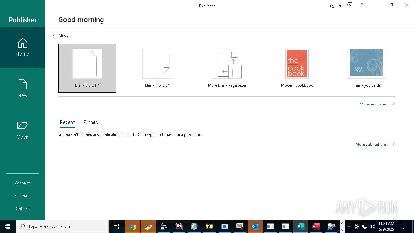Pick the Modern cookbook template
Viewport: 414px width, 233px height.
click(x=297, y=68)
